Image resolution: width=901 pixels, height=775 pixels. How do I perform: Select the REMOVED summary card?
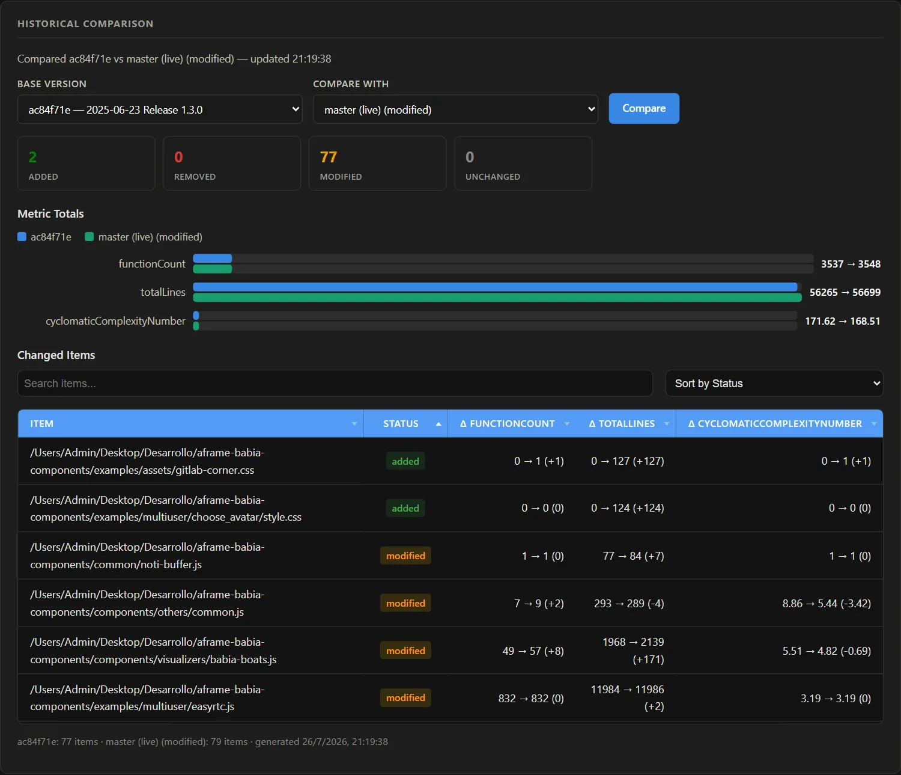click(232, 163)
